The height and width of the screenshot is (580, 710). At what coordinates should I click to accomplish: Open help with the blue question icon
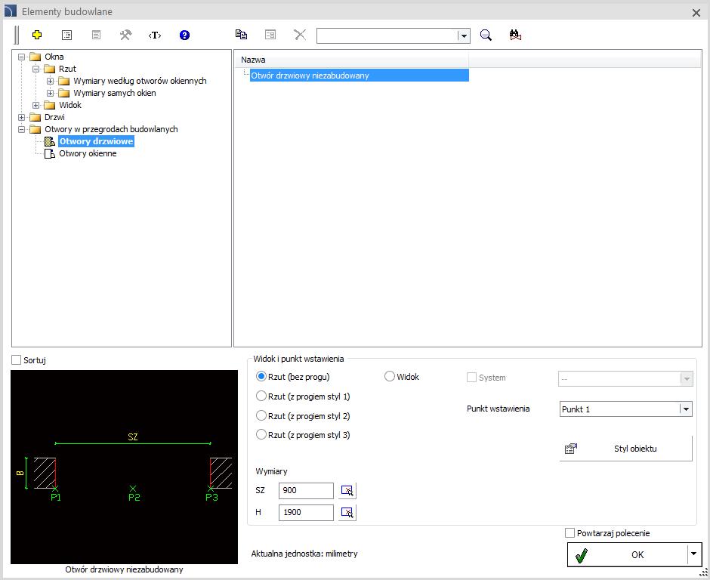coord(184,35)
